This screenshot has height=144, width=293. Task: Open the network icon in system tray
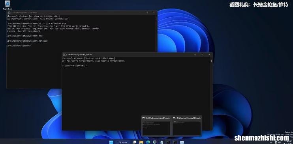point(276,142)
